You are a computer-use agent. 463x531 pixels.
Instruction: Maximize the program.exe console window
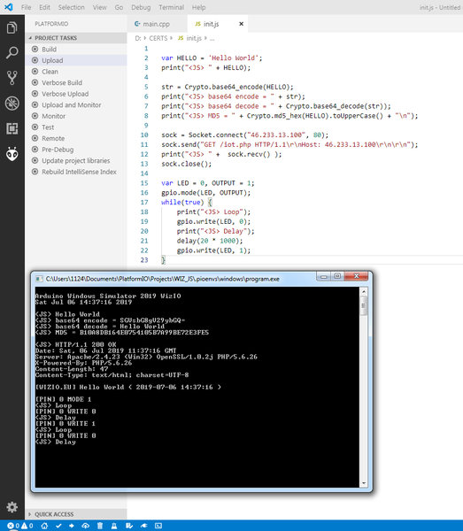337,276
